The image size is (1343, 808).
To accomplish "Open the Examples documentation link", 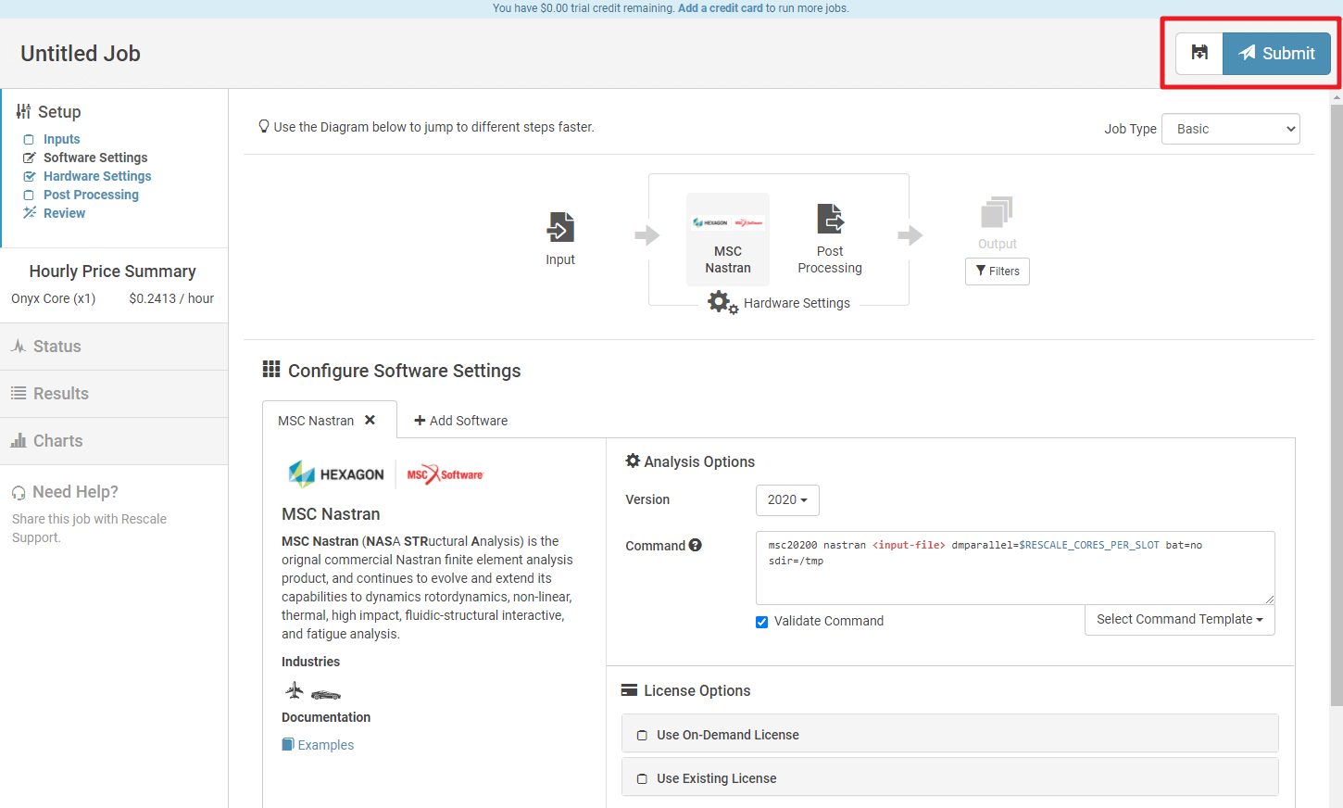I will coord(325,745).
